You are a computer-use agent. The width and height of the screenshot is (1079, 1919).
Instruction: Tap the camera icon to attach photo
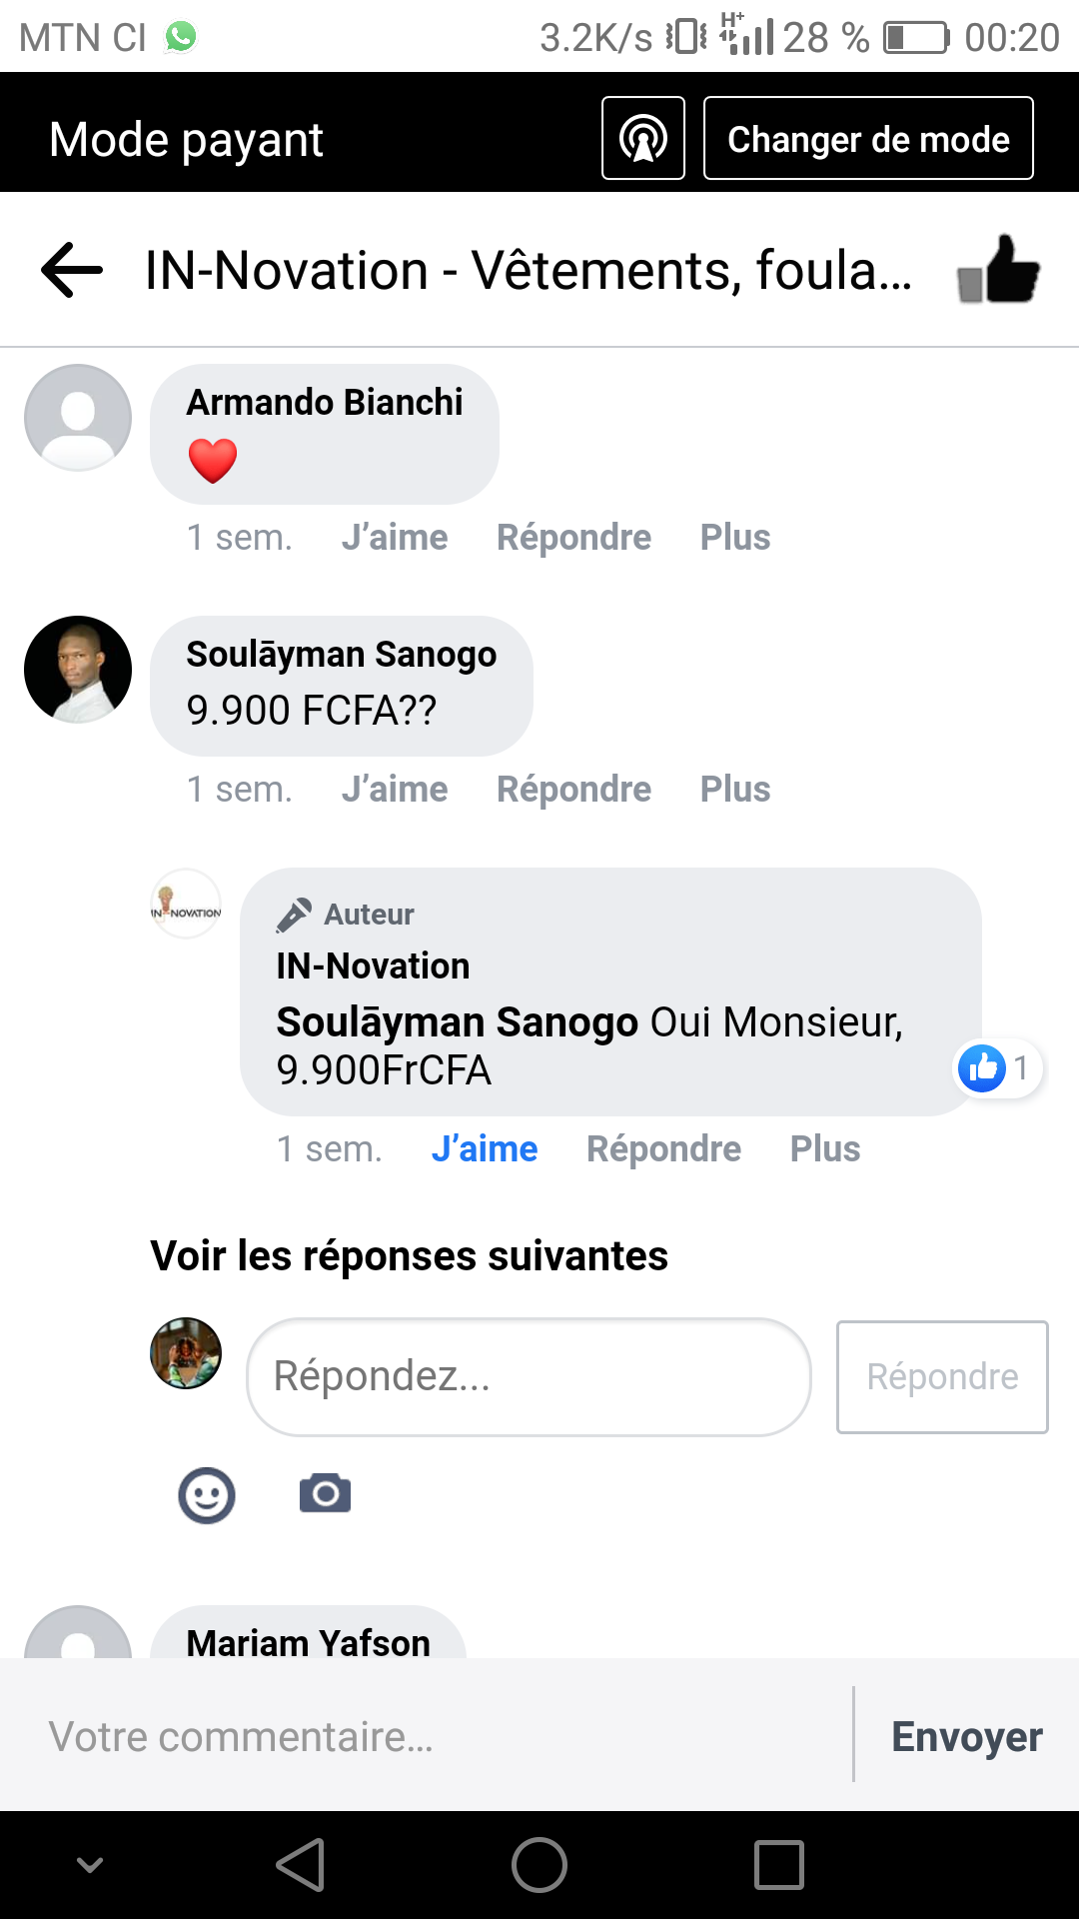coord(326,1493)
